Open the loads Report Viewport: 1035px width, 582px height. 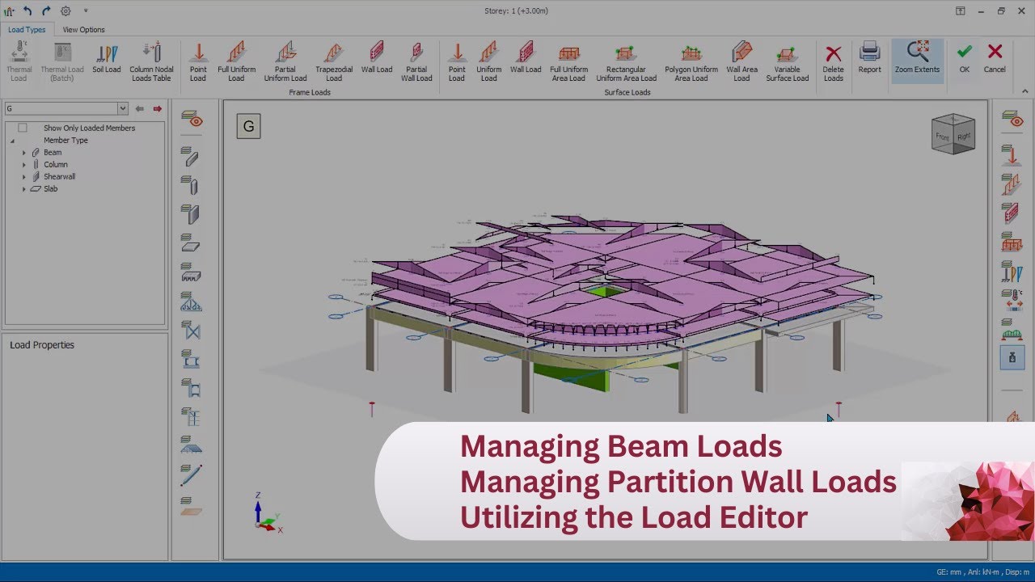869,58
